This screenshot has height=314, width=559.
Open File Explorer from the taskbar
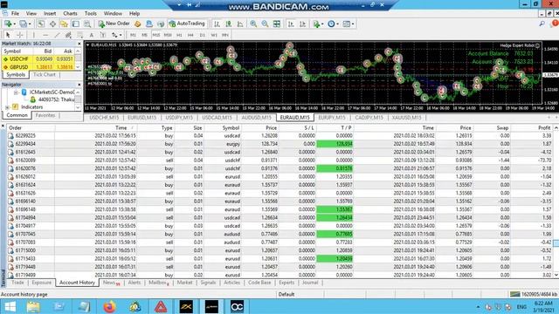point(33,306)
